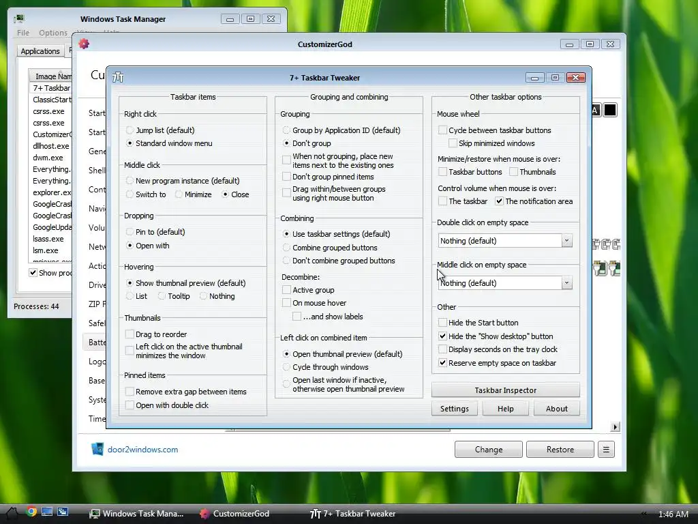Choose Don't combine grouped buttons option
This screenshot has width=698, height=524.
click(x=338, y=261)
